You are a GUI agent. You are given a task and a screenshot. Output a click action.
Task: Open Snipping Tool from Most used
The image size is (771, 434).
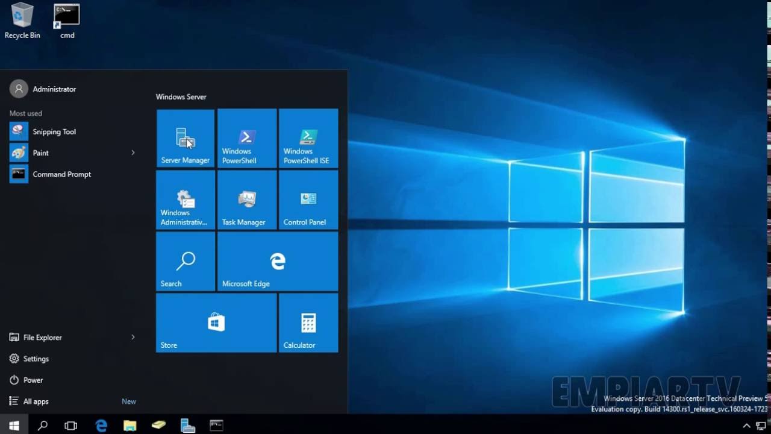(x=72, y=131)
